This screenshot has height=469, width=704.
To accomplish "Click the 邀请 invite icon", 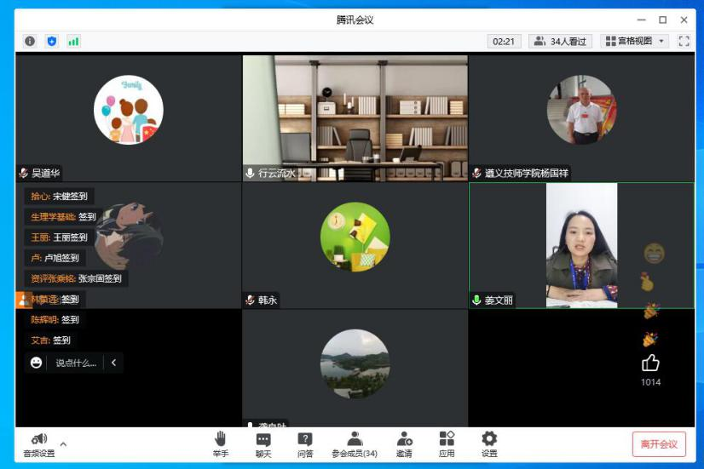I will [x=404, y=444].
